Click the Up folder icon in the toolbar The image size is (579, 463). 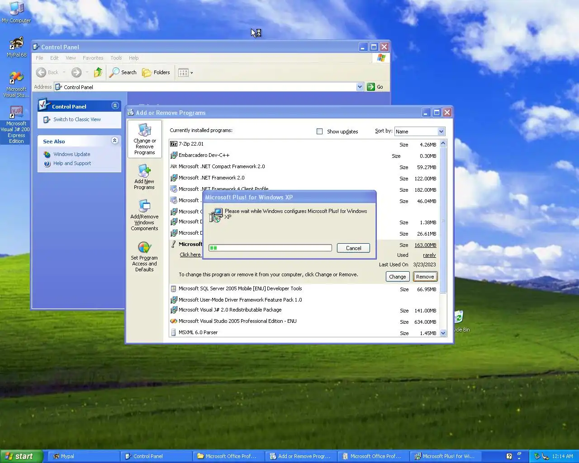98,72
